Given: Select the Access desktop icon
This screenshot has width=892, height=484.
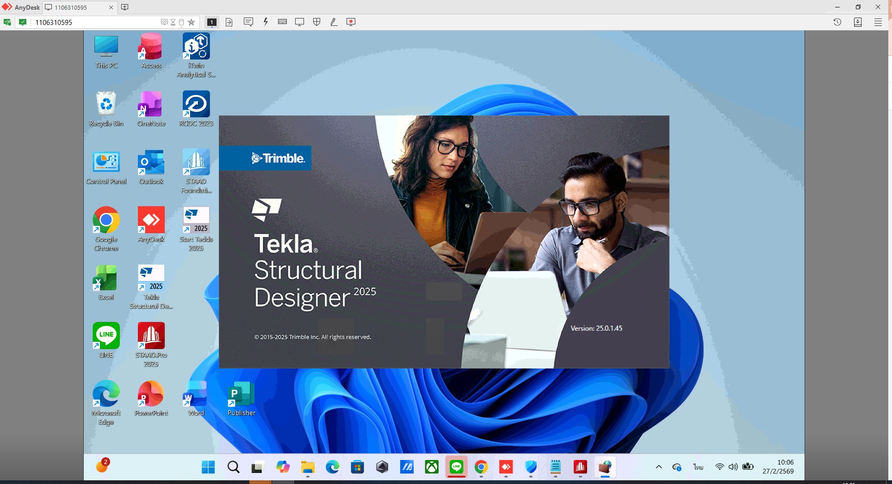Looking at the screenshot, I should point(151,51).
